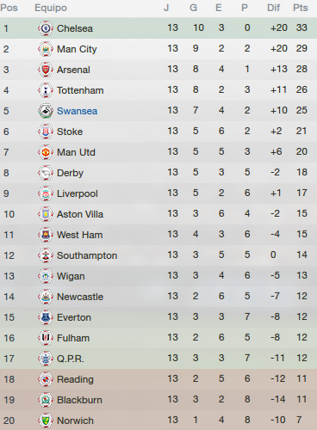The height and width of the screenshot is (430, 317).
Task: Click the Everton badge icon
Action: pyautogui.click(x=46, y=317)
